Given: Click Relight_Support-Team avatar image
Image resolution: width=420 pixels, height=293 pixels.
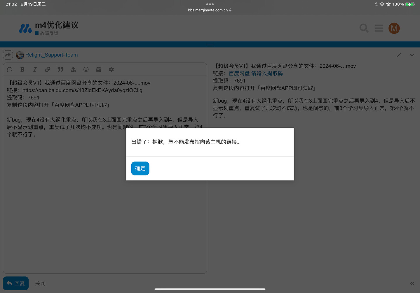Looking at the screenshot, I should [x=20, y=55].
